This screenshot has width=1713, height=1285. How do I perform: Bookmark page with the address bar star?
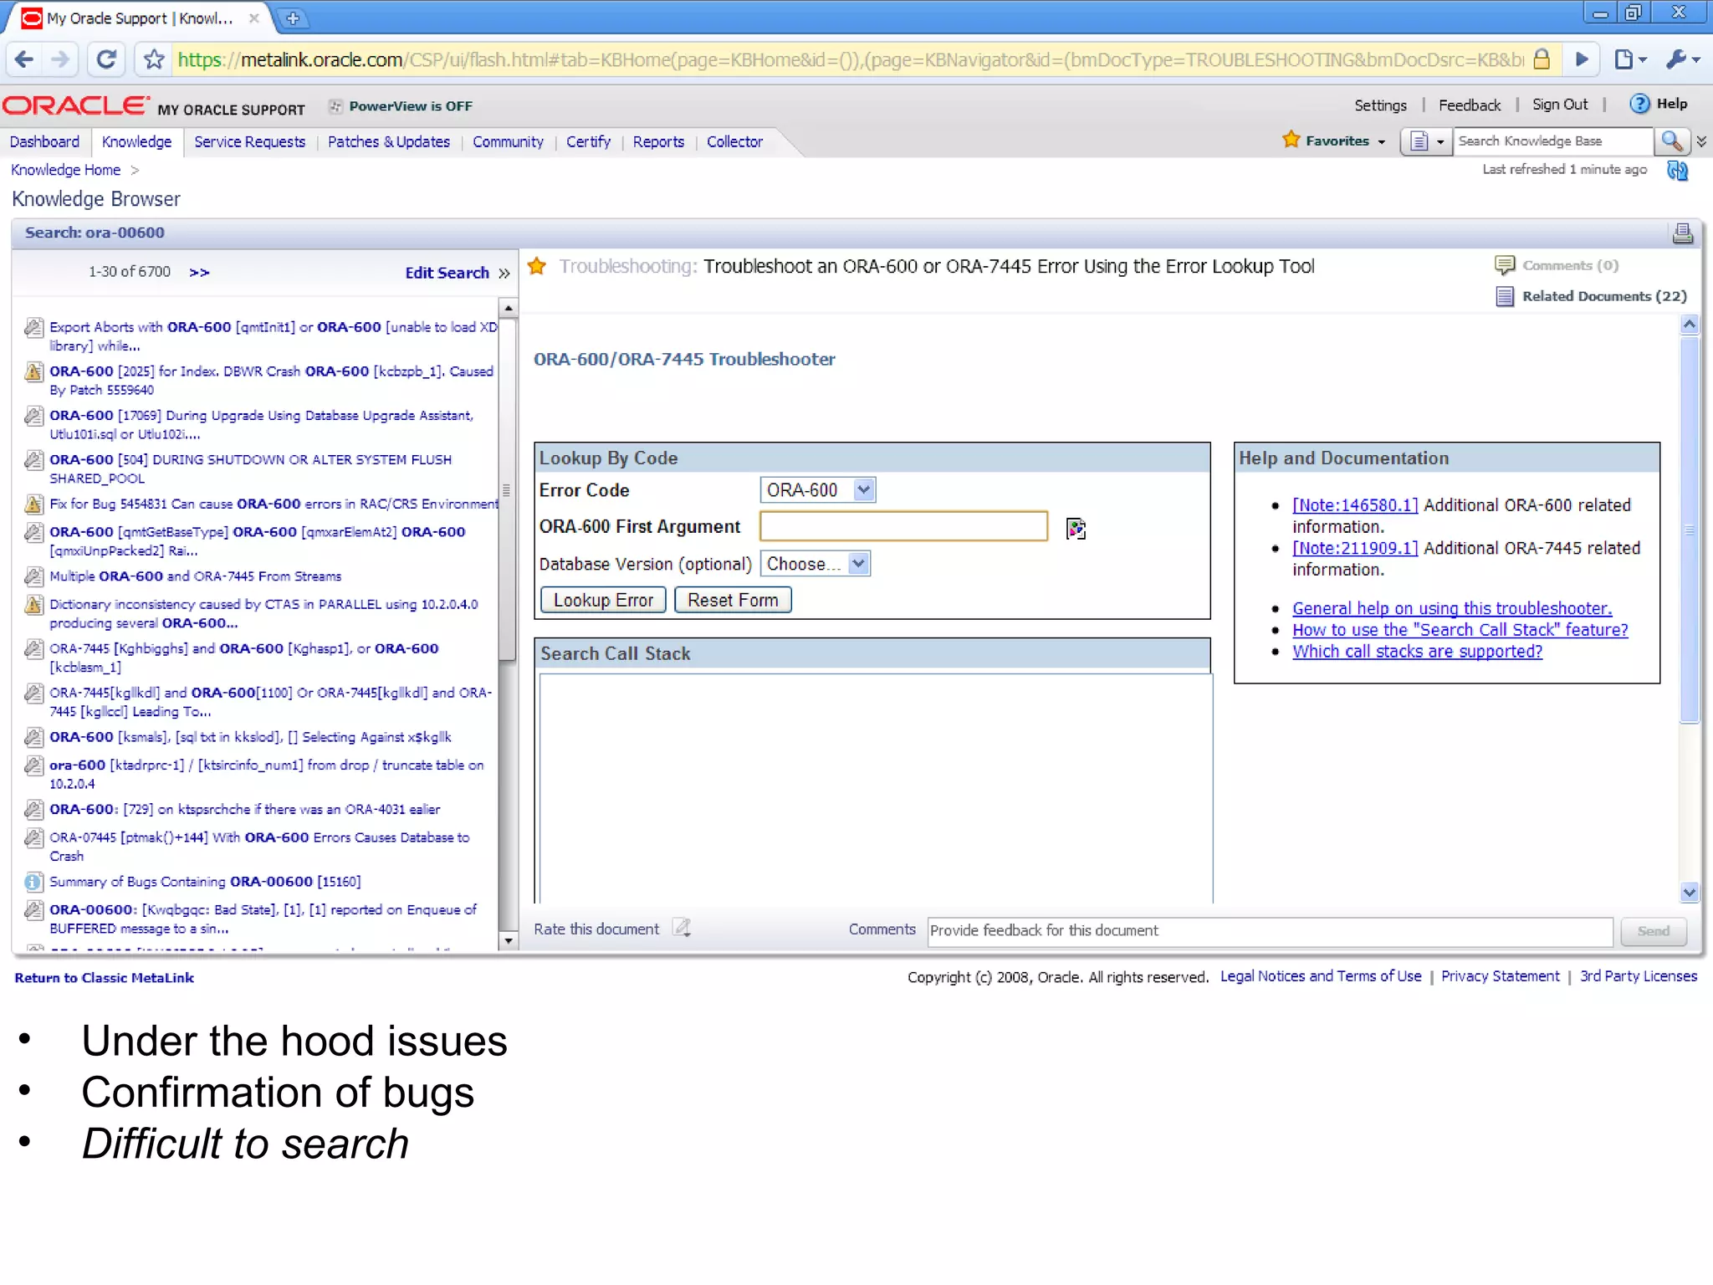(x=154, y=59)
